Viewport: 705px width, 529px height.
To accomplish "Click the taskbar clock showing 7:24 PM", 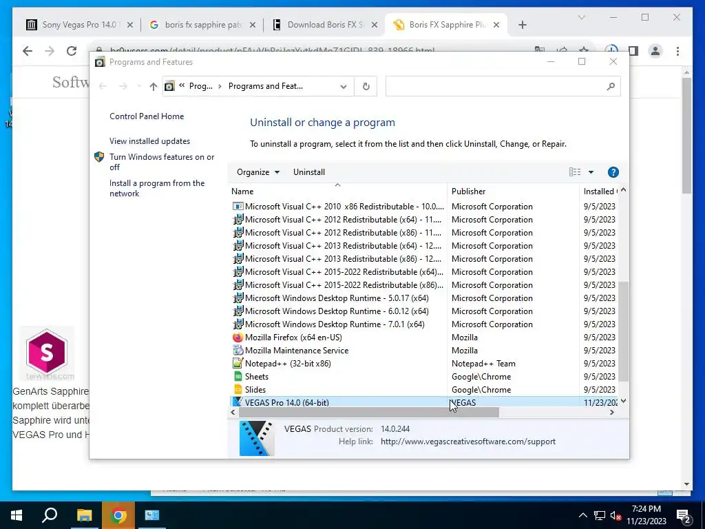I will (x=646, y=515).
